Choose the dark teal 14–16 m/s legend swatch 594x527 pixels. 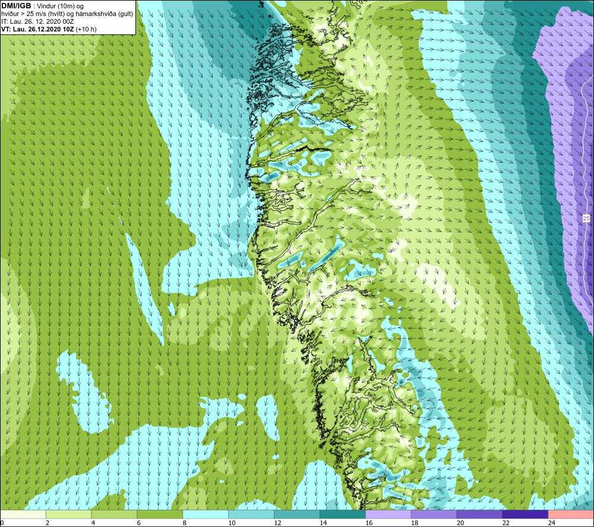tap(343, 514)
